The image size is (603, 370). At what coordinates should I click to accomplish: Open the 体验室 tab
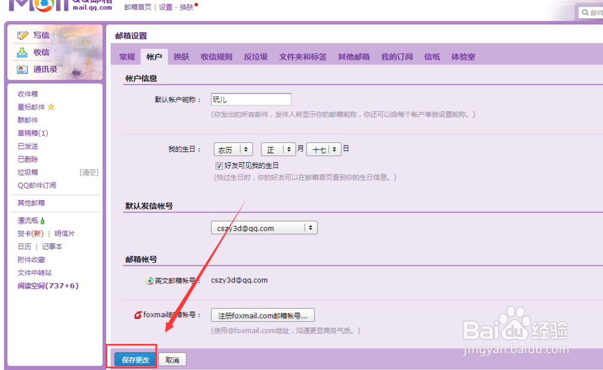464,56
